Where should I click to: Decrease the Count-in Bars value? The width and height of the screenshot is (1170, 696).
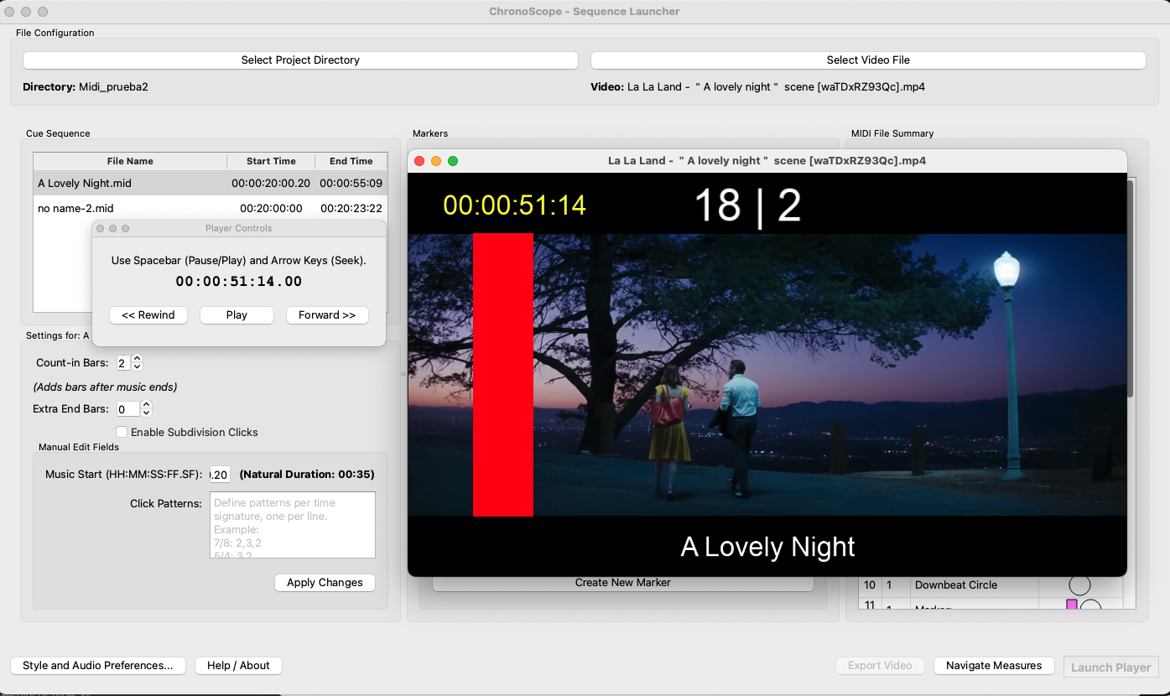click(138, 367)
